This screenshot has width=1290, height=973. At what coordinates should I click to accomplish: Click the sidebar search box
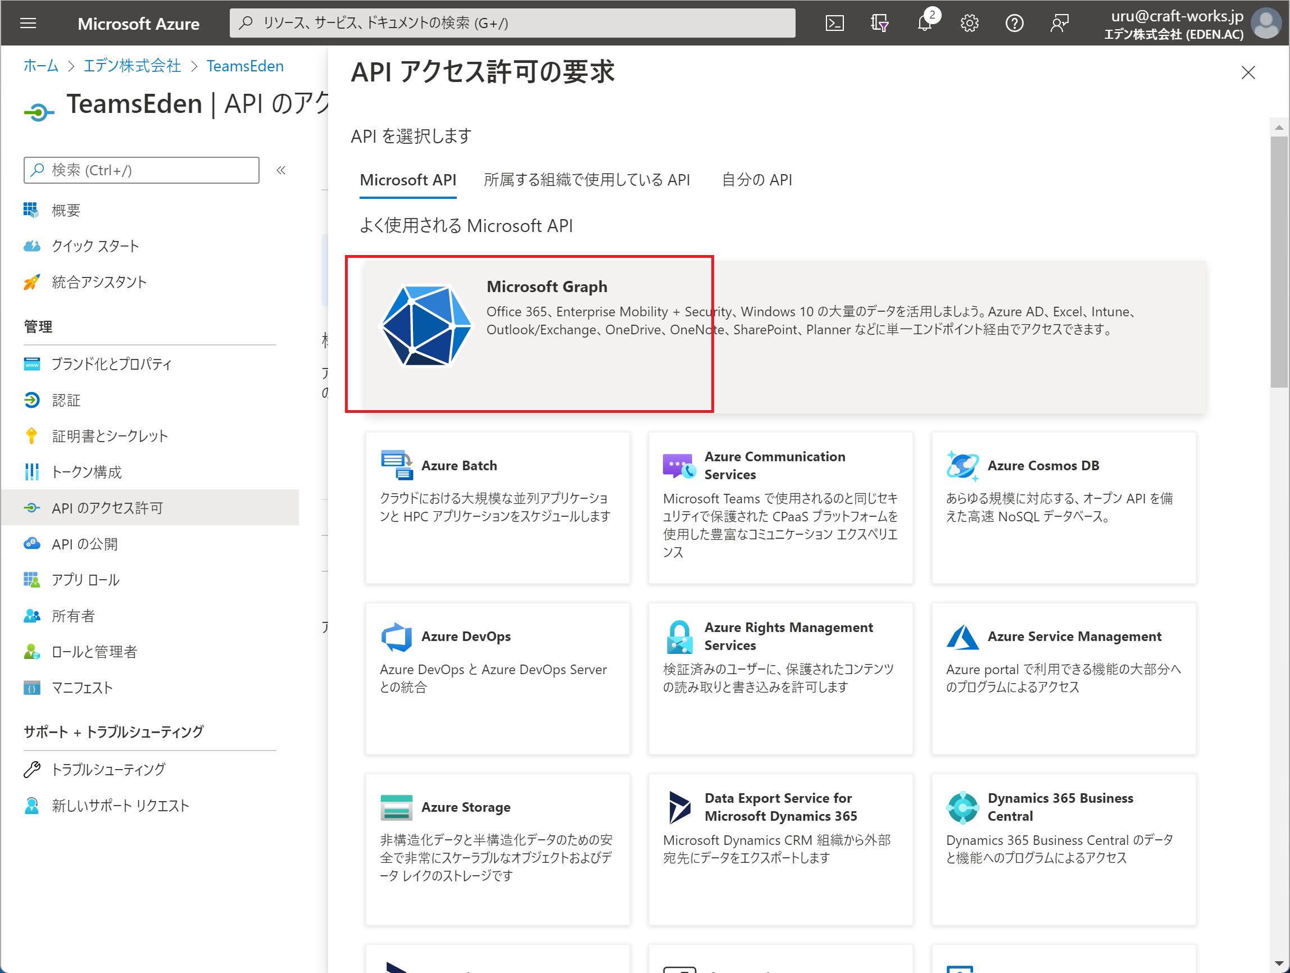tap(141, 170)
